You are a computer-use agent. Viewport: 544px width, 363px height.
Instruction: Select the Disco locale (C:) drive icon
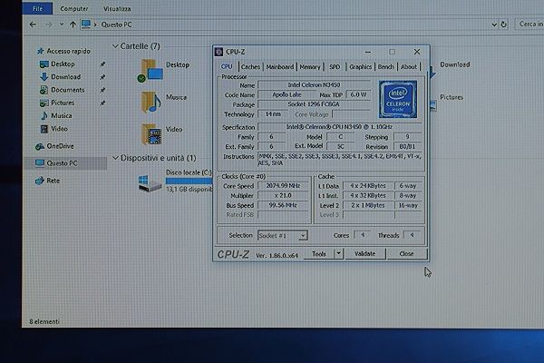(x=150, y=182)
